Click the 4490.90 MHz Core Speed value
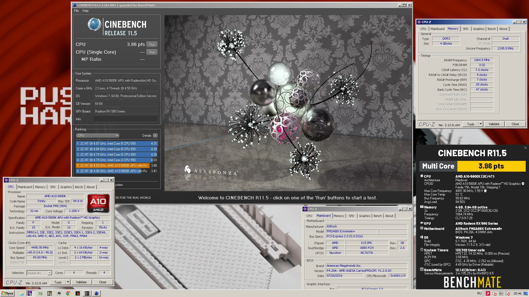This screenshot has width=529, height=297. [40, 248]
